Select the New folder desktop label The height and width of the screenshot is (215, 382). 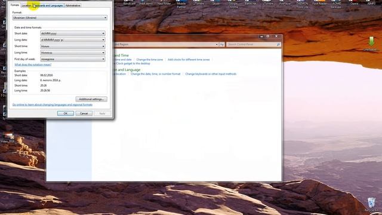(164, 4)
